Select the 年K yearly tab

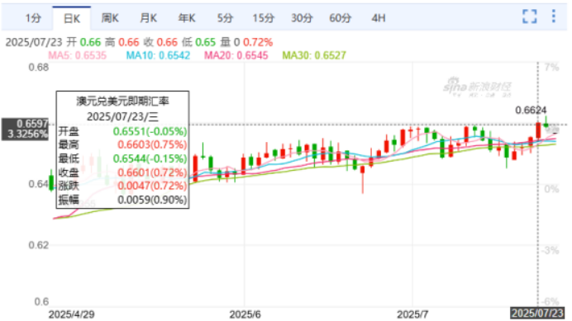187,18
